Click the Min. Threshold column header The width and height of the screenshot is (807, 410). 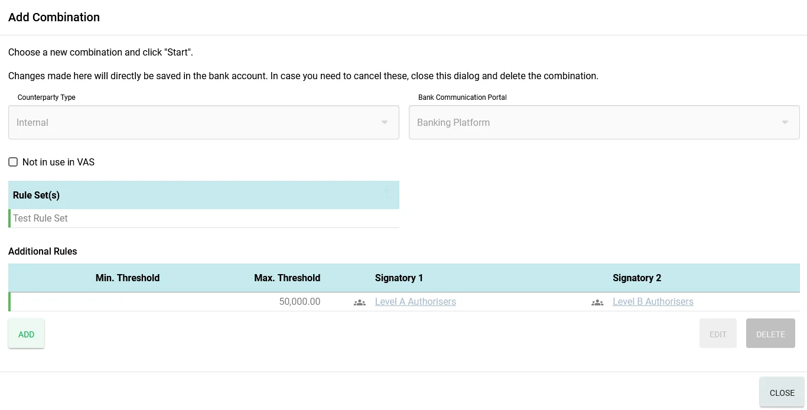point(128,278)
